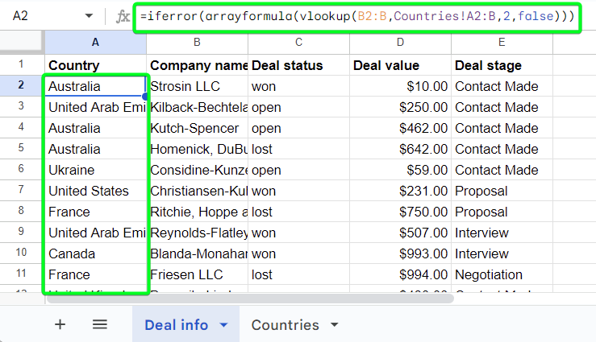596x342 pixels.
Task: Open Countries tab dropdown arrow
Action: (x=335, y=325)
